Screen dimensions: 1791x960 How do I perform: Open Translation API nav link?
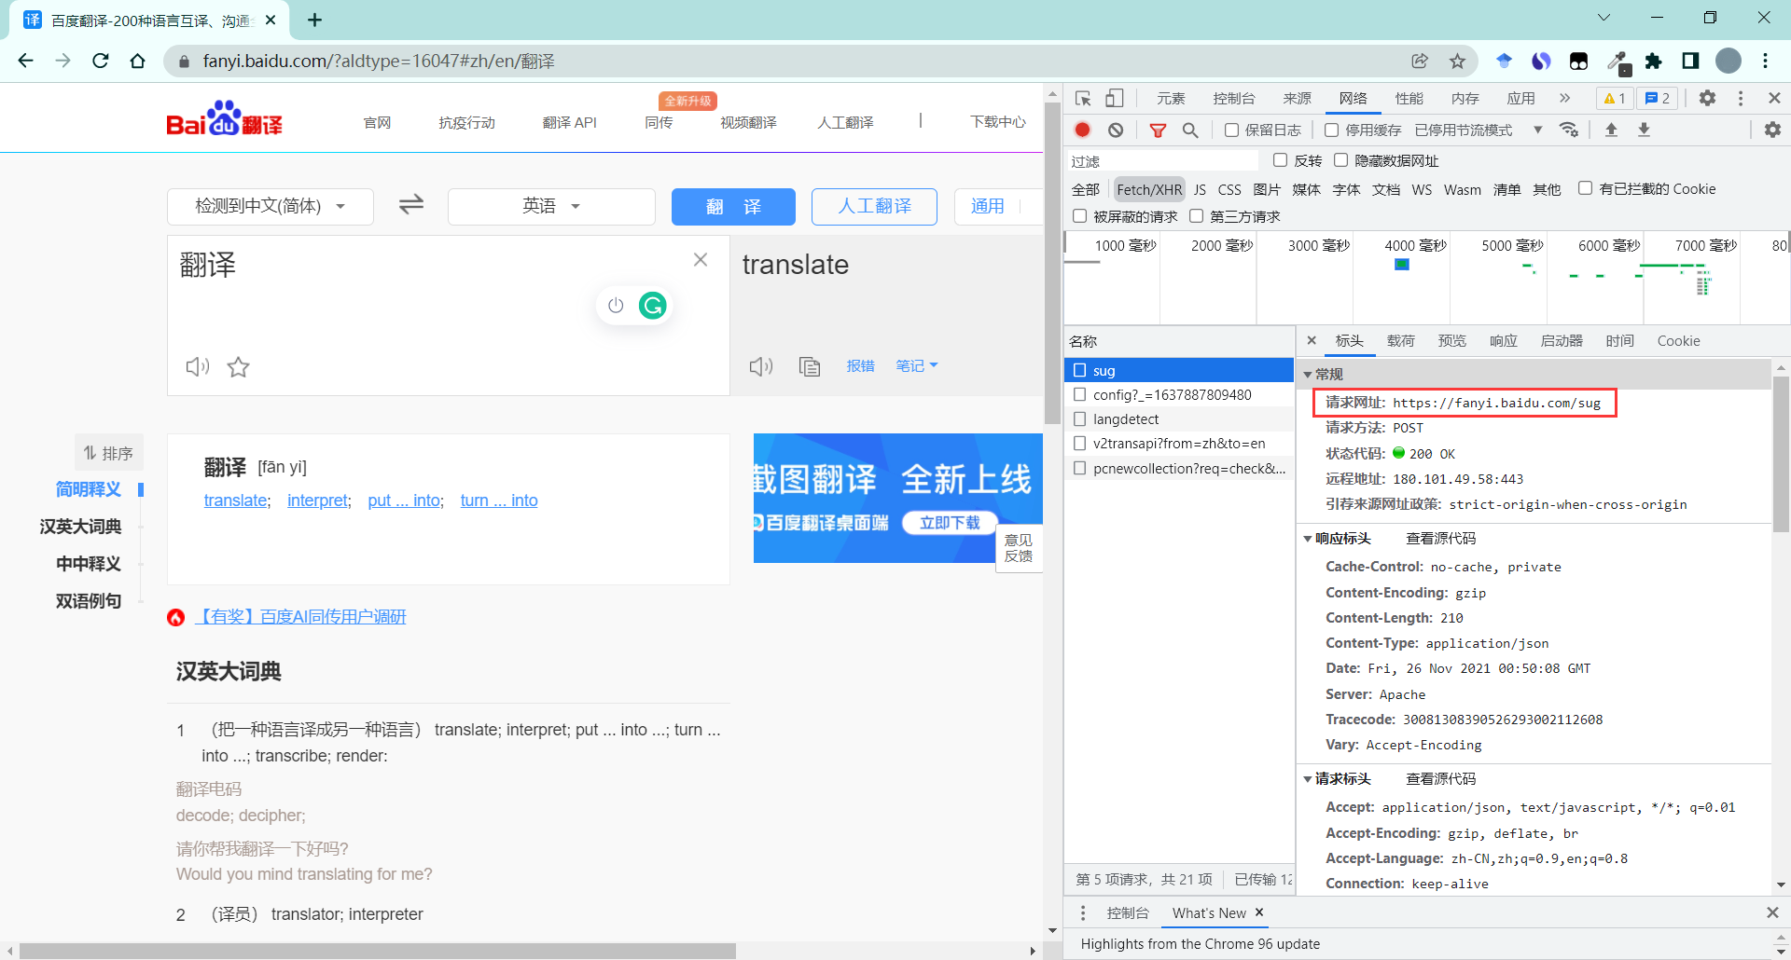pos(569,123)
